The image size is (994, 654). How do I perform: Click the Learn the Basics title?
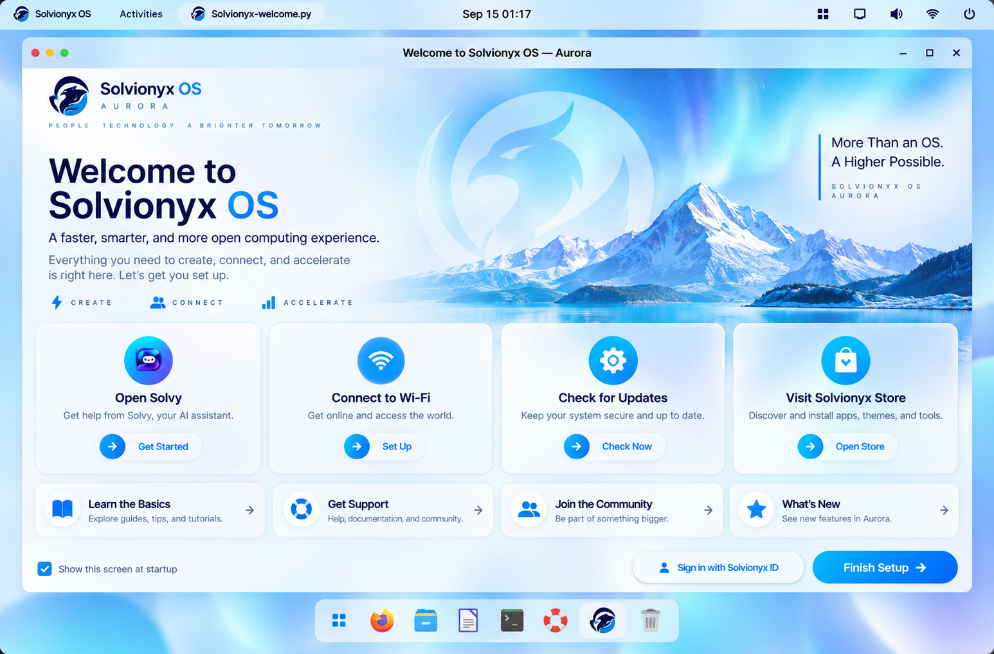tap(129, 504)
